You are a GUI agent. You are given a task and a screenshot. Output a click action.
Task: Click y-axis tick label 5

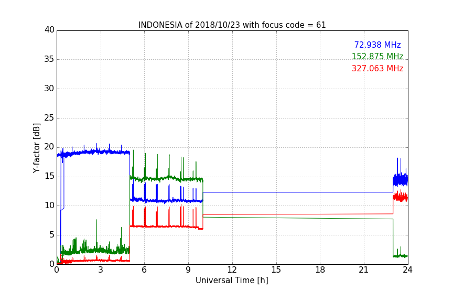[52, 235]
